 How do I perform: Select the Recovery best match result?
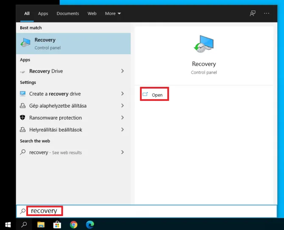coord(73,44)
